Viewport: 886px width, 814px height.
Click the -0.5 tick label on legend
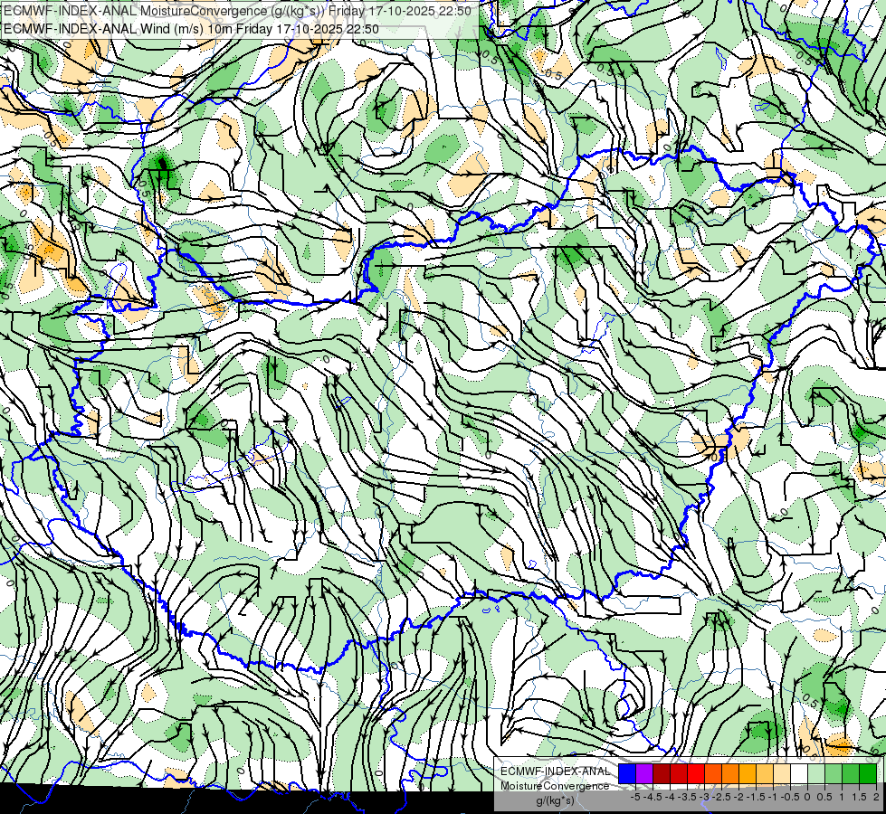pos(790,797)
